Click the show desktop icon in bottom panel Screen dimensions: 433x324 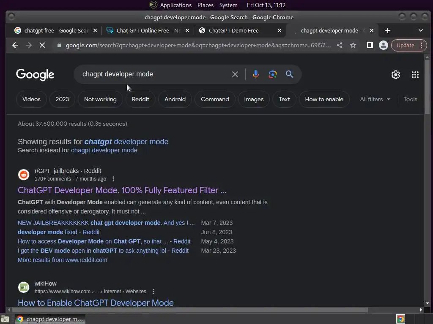pyautogui.click(x=5, y=319)
